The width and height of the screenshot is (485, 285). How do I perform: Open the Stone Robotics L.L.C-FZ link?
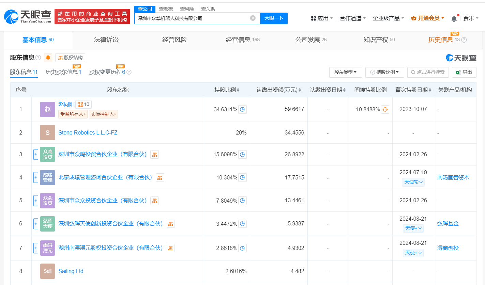88,132
